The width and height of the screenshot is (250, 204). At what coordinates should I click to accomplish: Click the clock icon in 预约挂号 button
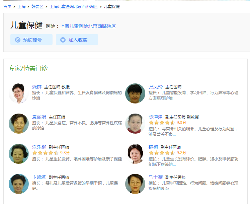[x=18, y=40]
